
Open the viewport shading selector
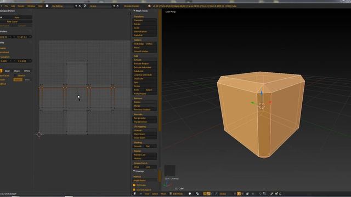tap(190, 194)
